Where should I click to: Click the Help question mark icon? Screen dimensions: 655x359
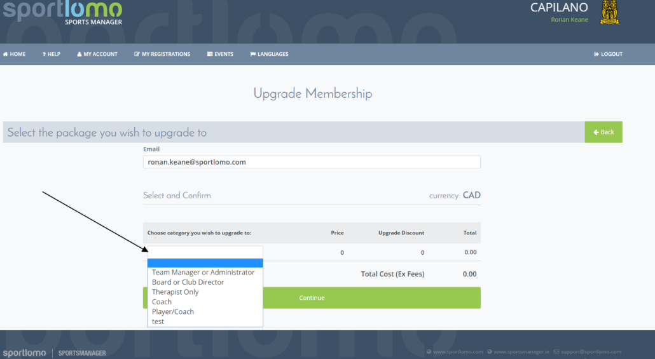[x=44, y=54]
